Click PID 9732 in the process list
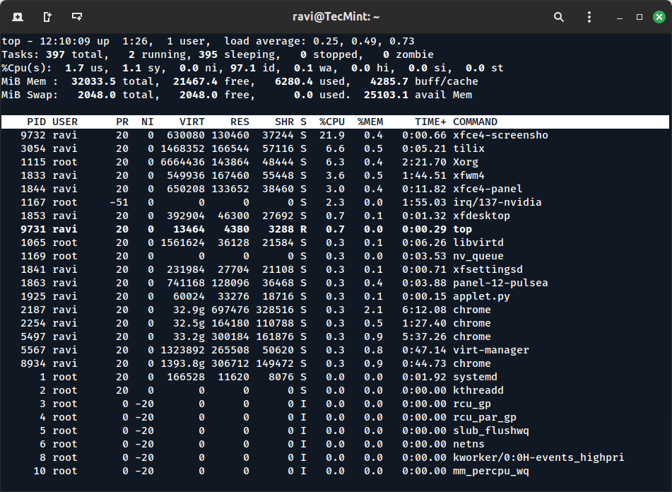Viewport: 672px width, 492px height. pyautogui.click(x=33, y=135)
